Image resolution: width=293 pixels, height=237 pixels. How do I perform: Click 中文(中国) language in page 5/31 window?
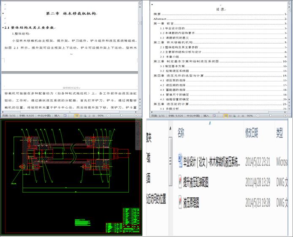[44, 116]
